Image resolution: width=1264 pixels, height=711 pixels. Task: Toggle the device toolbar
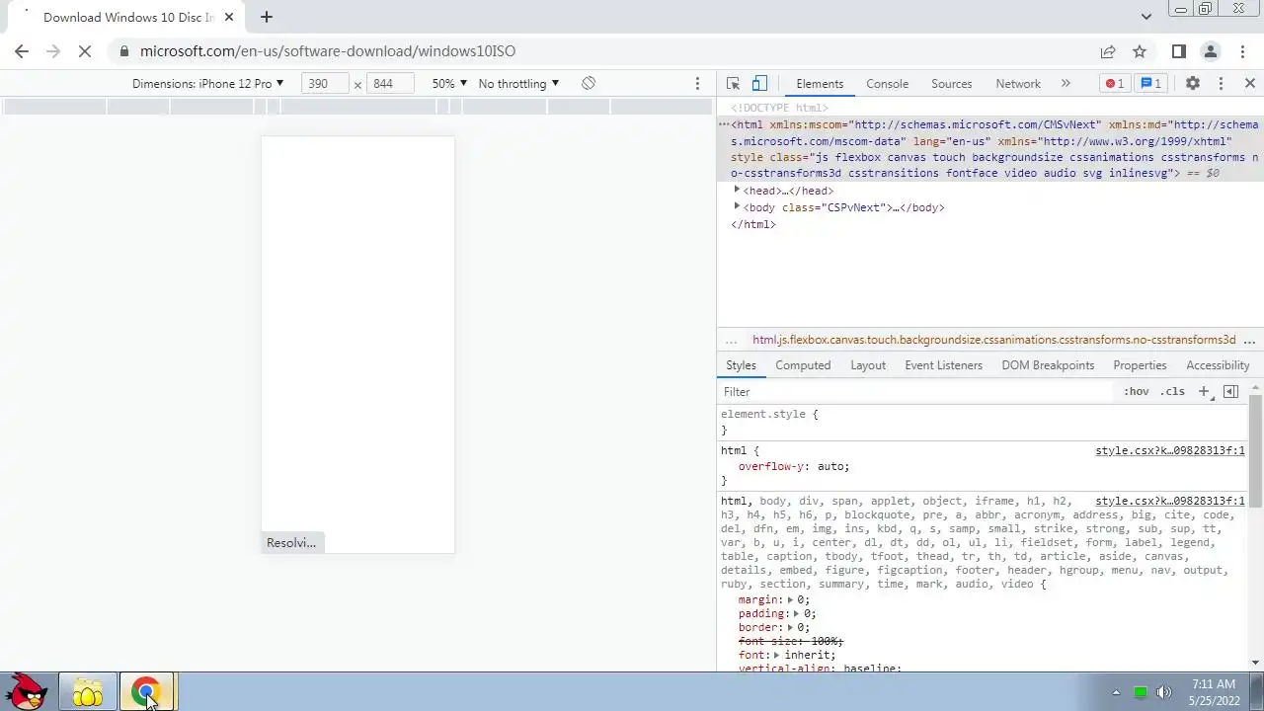(x=759, y=84)
